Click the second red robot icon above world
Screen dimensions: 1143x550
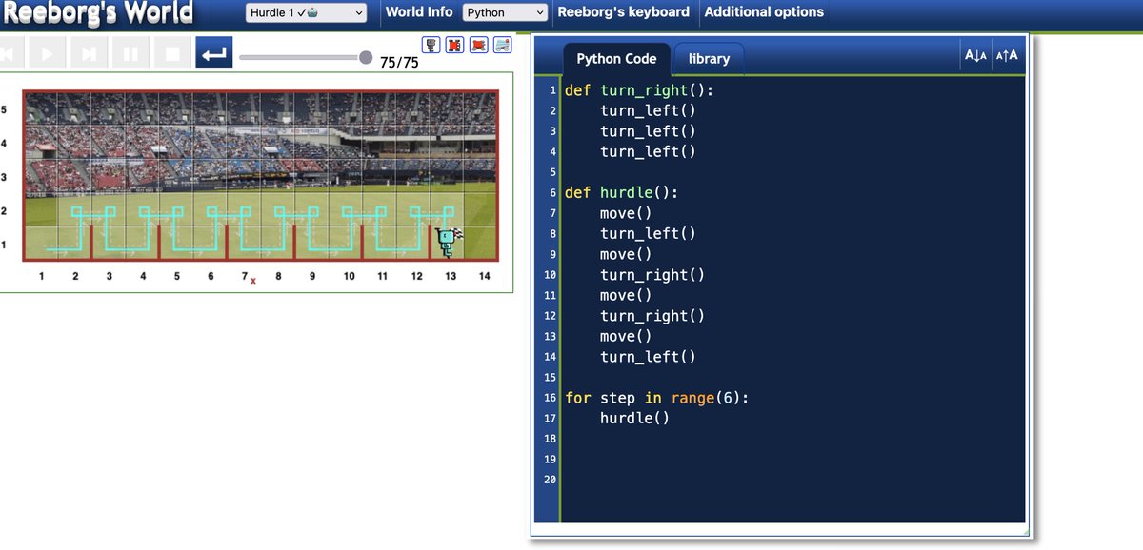tap(455, 45)
